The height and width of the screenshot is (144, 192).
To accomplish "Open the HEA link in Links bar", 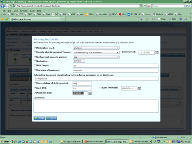I will 122,14.
